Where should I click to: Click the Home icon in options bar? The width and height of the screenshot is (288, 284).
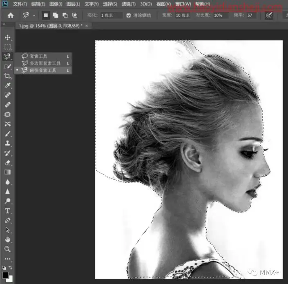point(11,16)
